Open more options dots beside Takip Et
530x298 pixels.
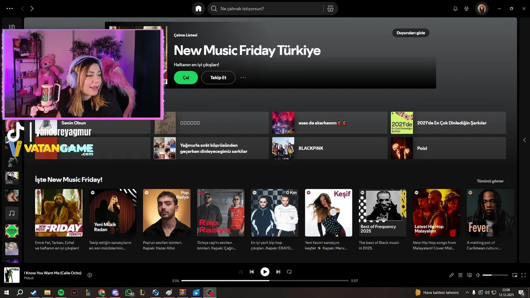(x=243, y=77)
